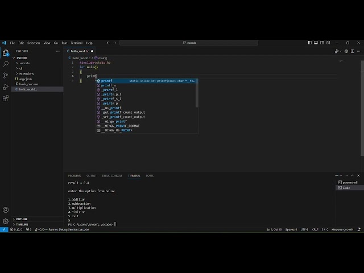364x273 pixels.
Task: Toggle the bottom panel layout icon
Action: [x=316, y=43]
